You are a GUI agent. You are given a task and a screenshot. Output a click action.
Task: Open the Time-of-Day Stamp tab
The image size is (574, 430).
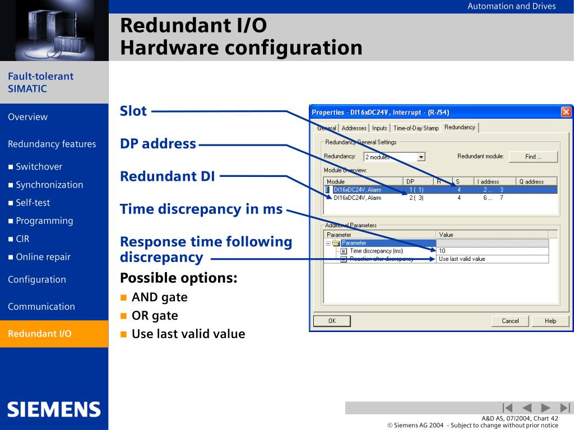click(416, 128)
